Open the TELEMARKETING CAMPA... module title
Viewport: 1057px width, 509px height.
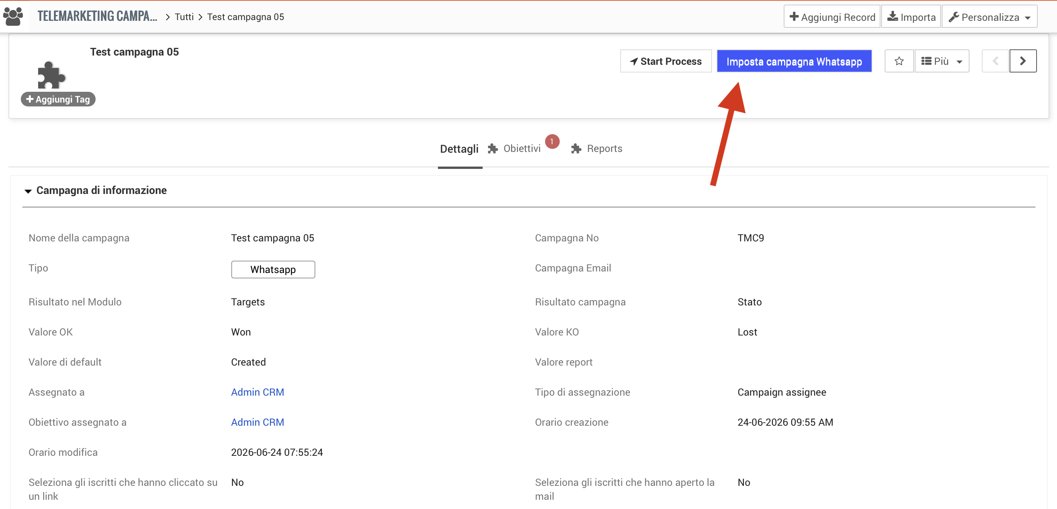point(97,16)
